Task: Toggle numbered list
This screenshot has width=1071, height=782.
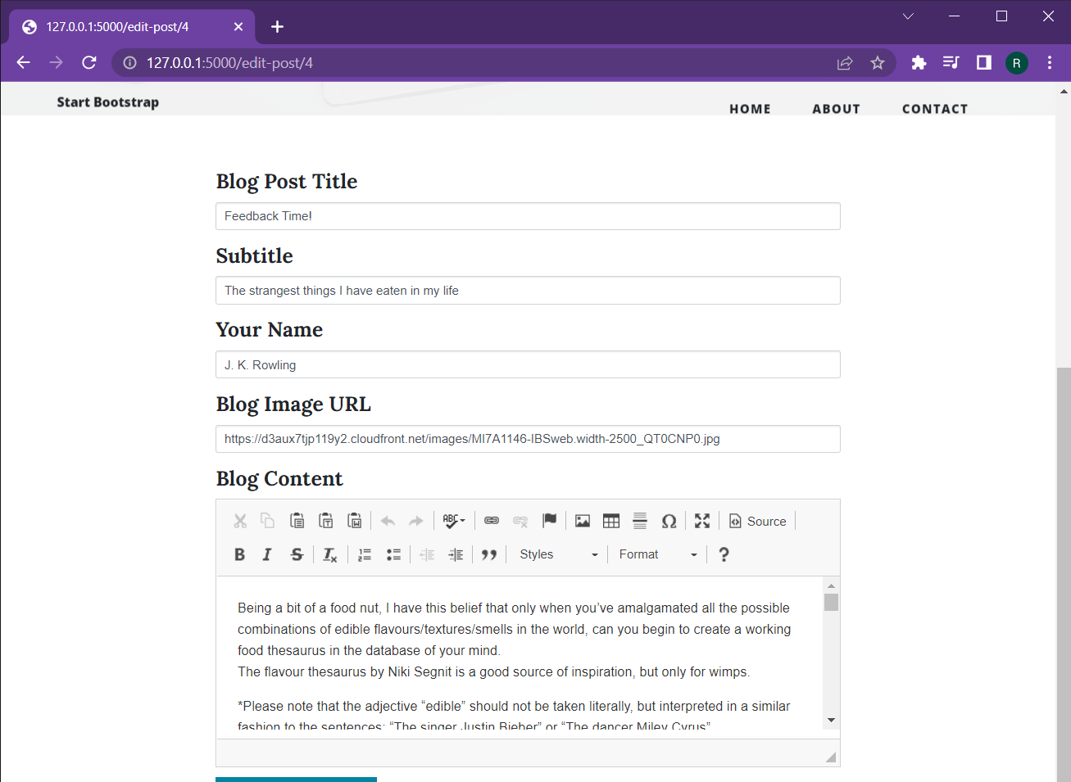Action: [x=365, y=554]
